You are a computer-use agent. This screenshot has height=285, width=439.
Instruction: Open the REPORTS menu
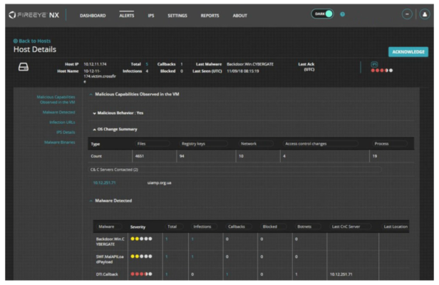point(210,16)
